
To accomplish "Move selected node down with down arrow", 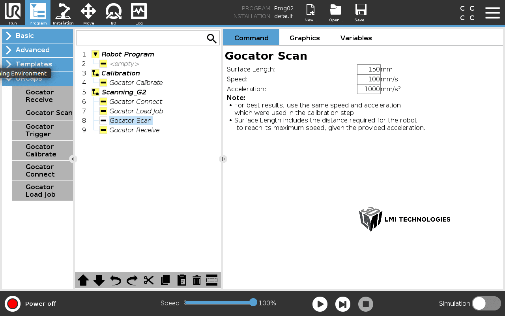I will (99, 280).
